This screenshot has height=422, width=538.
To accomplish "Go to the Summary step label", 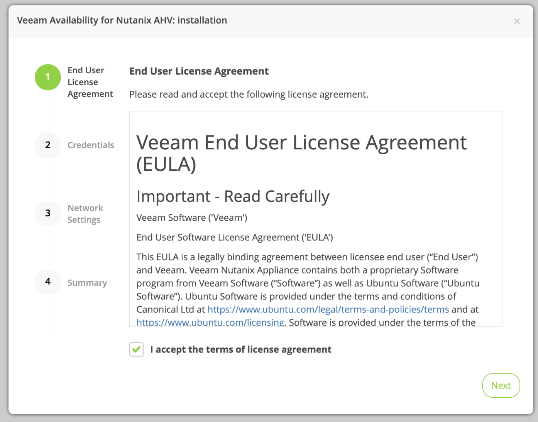I will (87, 283).
